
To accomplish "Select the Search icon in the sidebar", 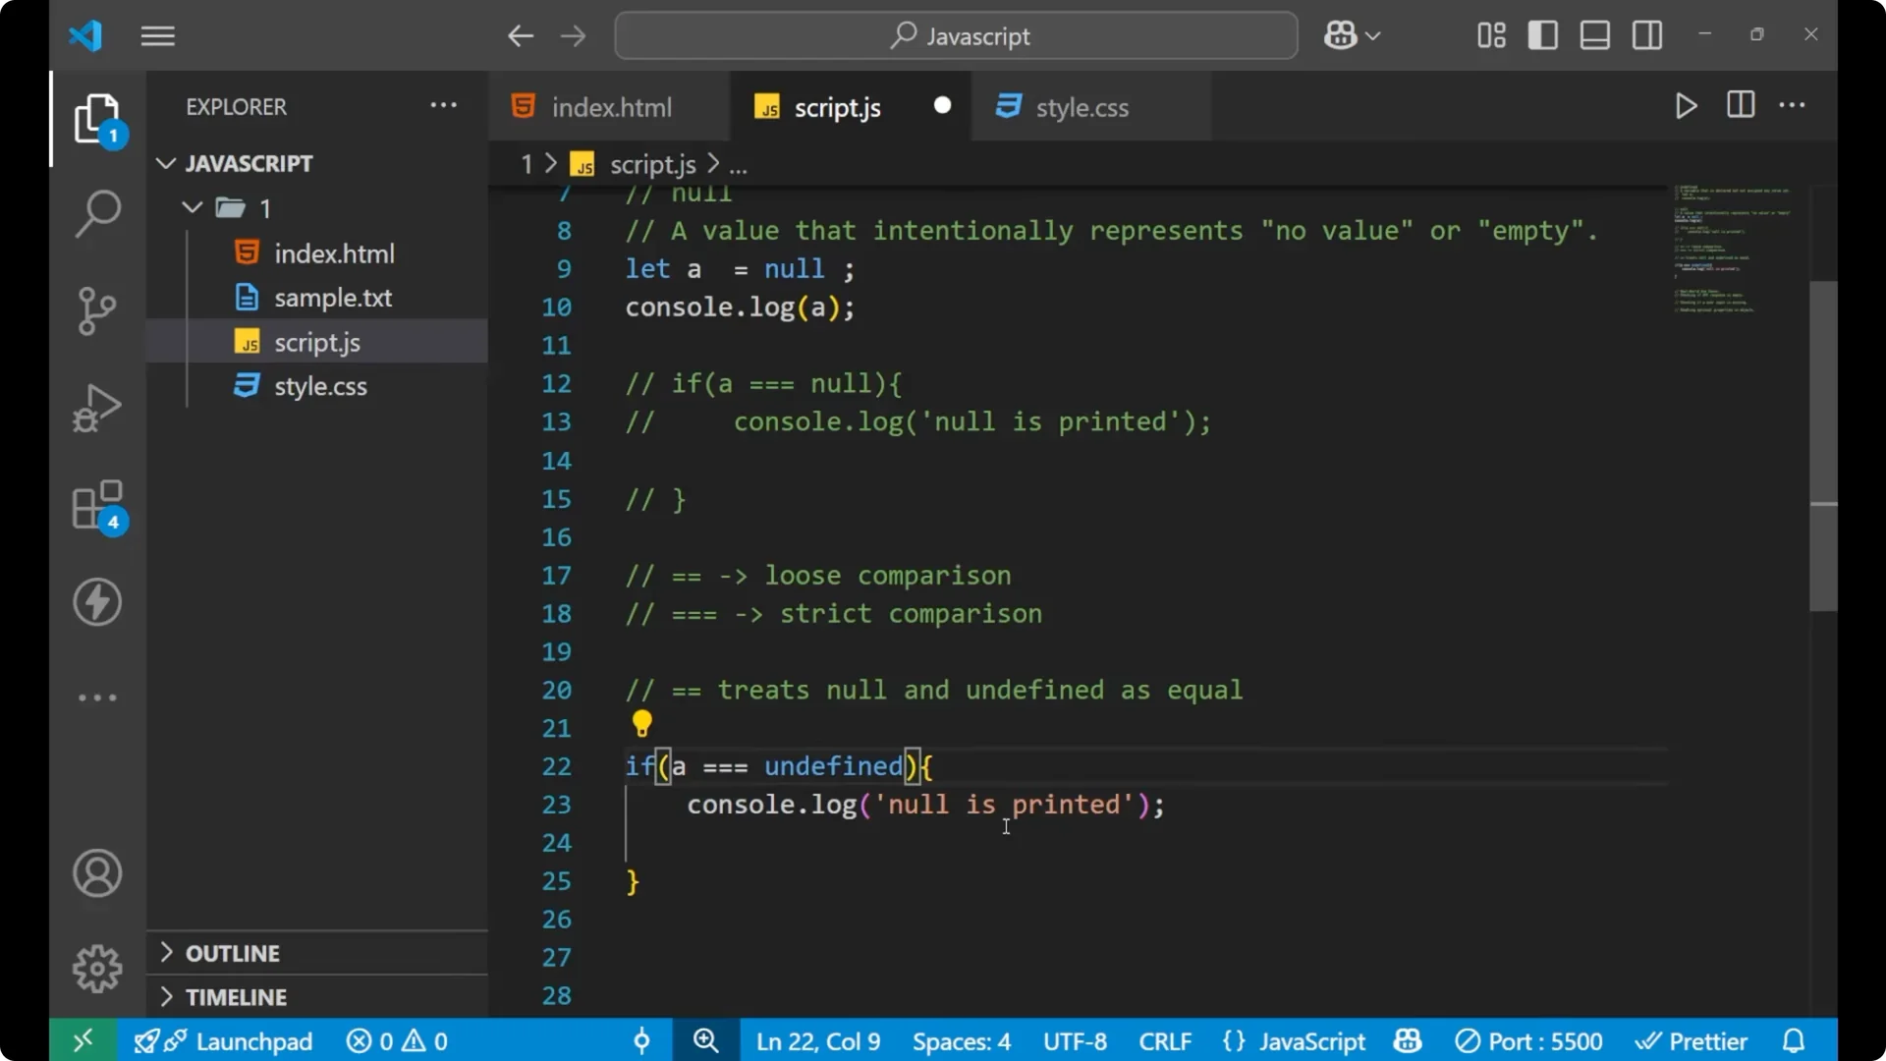I will (96, 212).
